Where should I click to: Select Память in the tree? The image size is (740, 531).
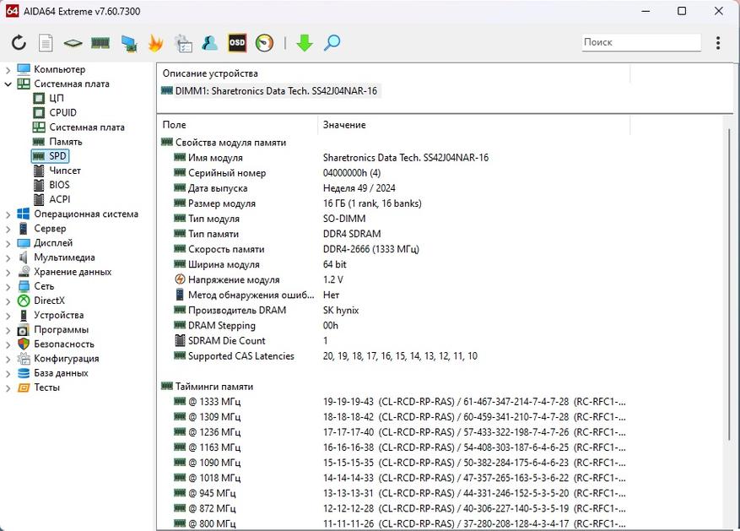coord(57,142)
